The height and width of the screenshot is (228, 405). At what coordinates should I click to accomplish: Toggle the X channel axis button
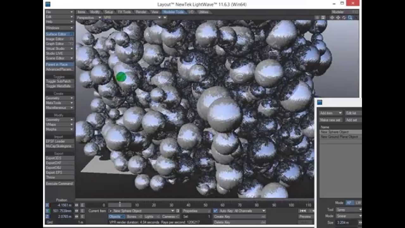point(47,205)
